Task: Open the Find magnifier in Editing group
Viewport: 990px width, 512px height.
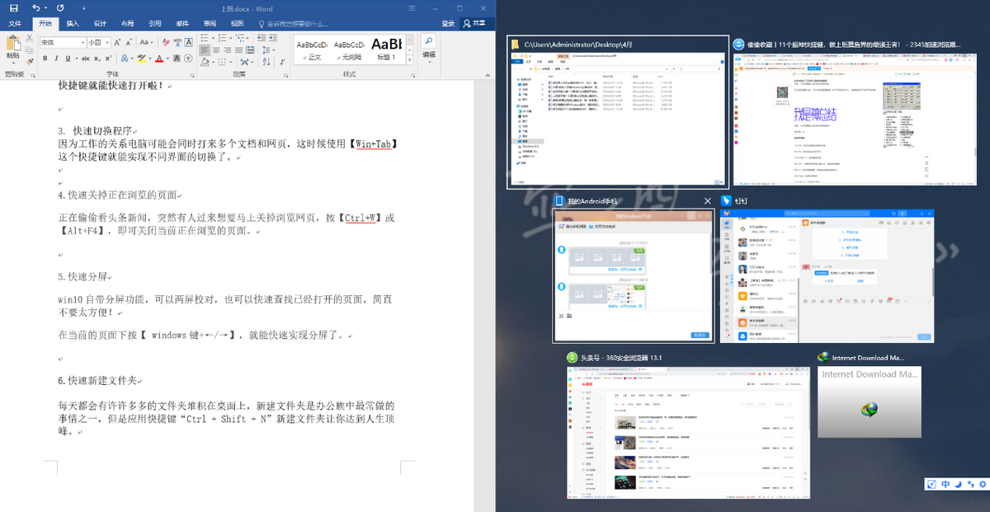Action: click(x=429, y=40)
